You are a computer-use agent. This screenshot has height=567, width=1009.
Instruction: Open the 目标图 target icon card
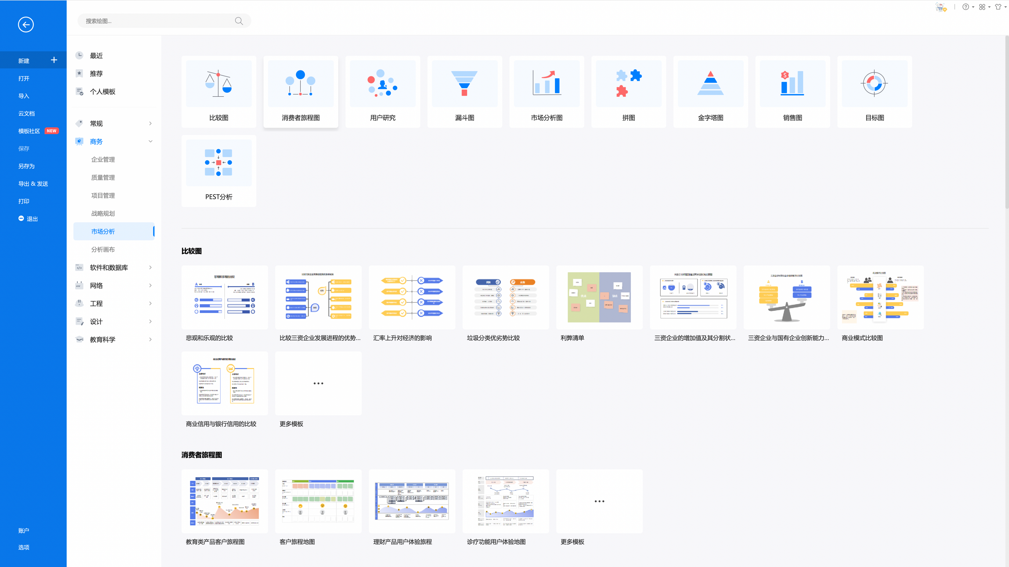click(875, 91)
